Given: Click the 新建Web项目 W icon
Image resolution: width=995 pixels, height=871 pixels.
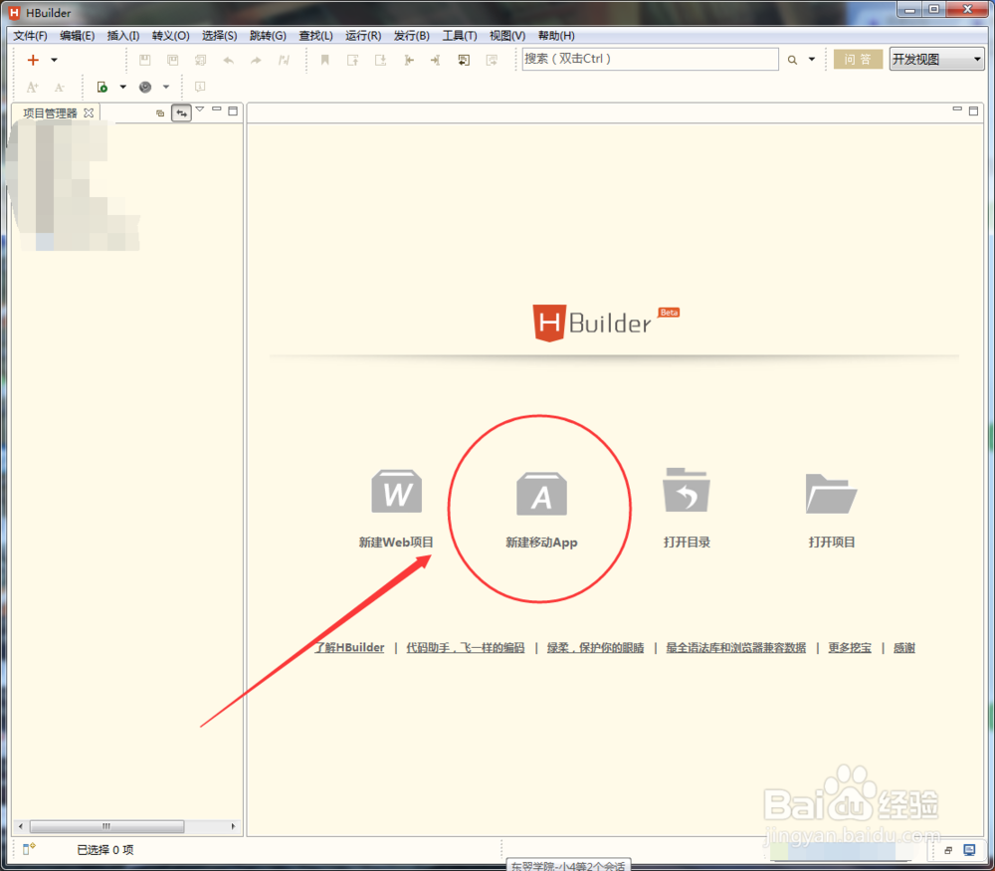Looking at the screenshot, I should [x=397, y=492].
